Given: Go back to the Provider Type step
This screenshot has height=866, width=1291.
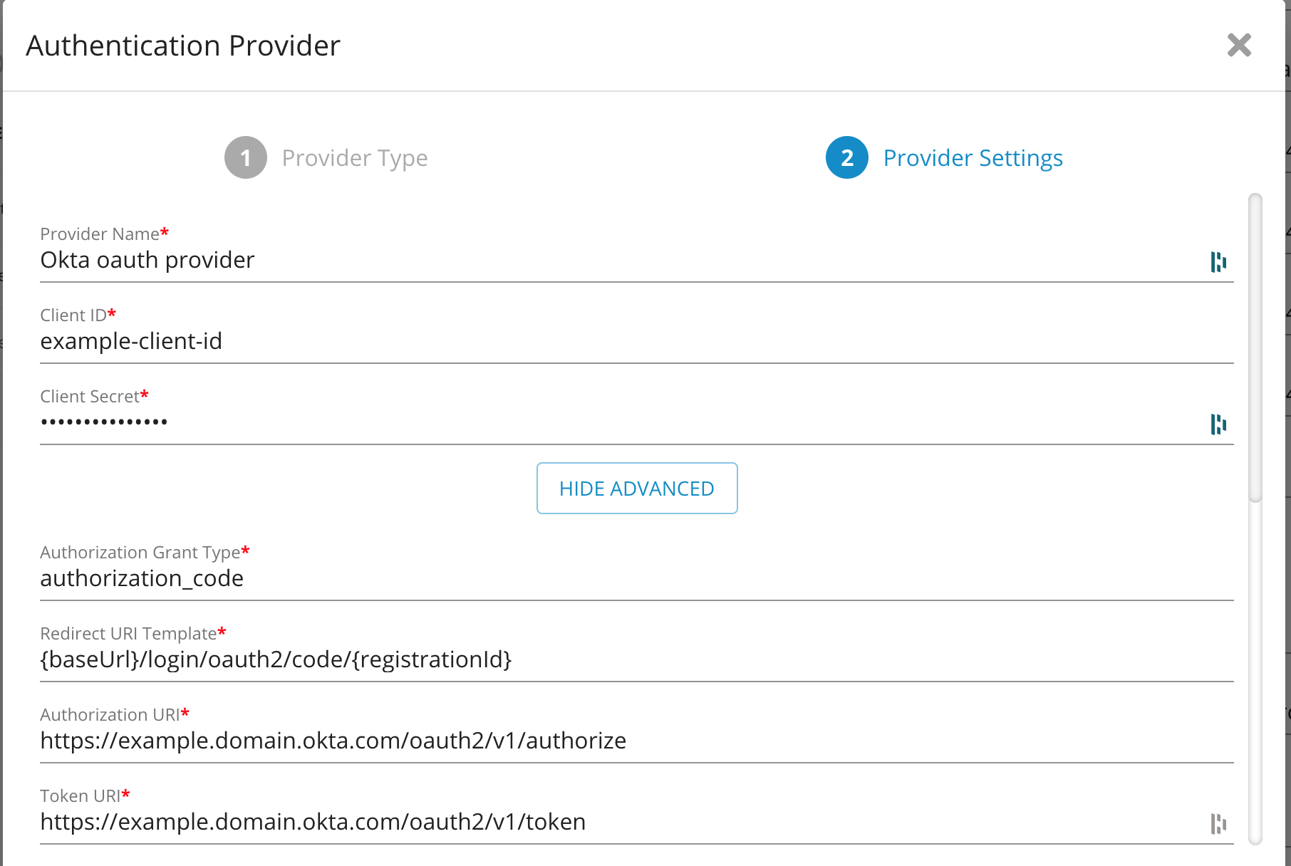Looking at the screenshot, I should (x=354, y=158).
